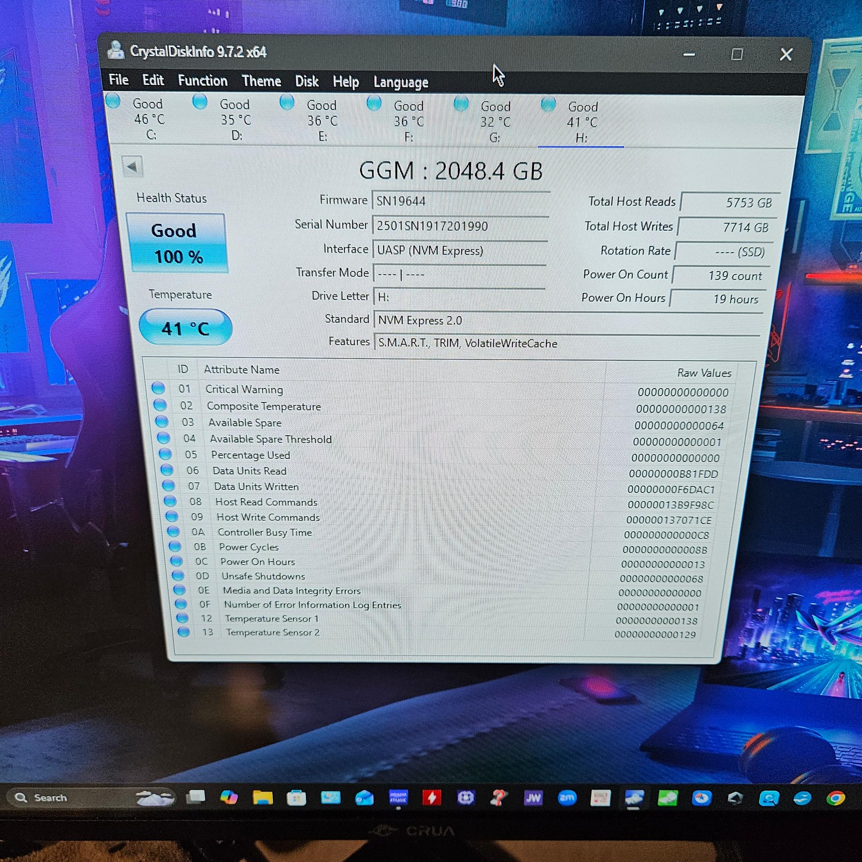
Task: Click Power On Hours value 19 hours
Action: [x=719, y=299]
